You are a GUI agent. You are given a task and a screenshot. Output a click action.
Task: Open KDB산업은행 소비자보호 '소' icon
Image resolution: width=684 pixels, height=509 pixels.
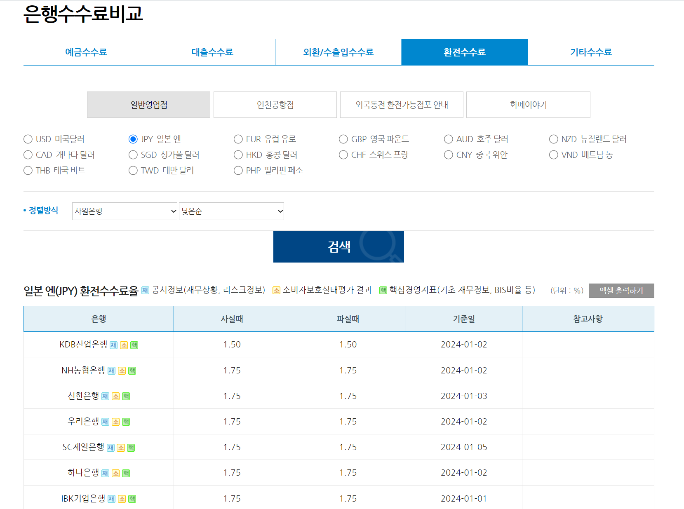124,345
